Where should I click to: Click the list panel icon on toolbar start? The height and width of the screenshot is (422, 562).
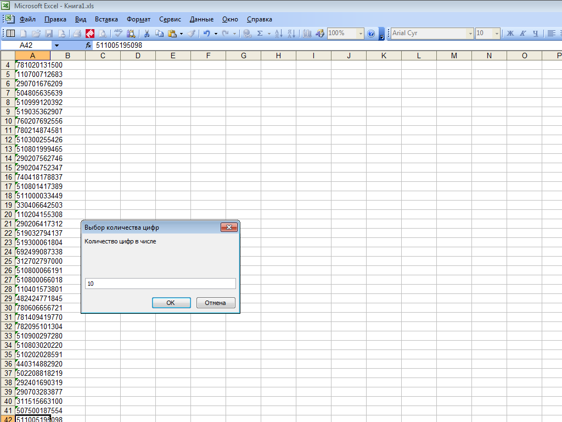11,34
